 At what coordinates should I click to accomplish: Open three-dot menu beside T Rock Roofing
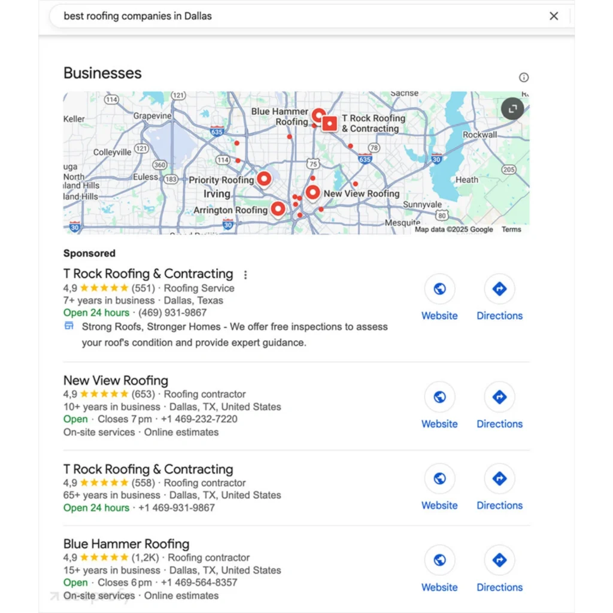click(245, 275)
